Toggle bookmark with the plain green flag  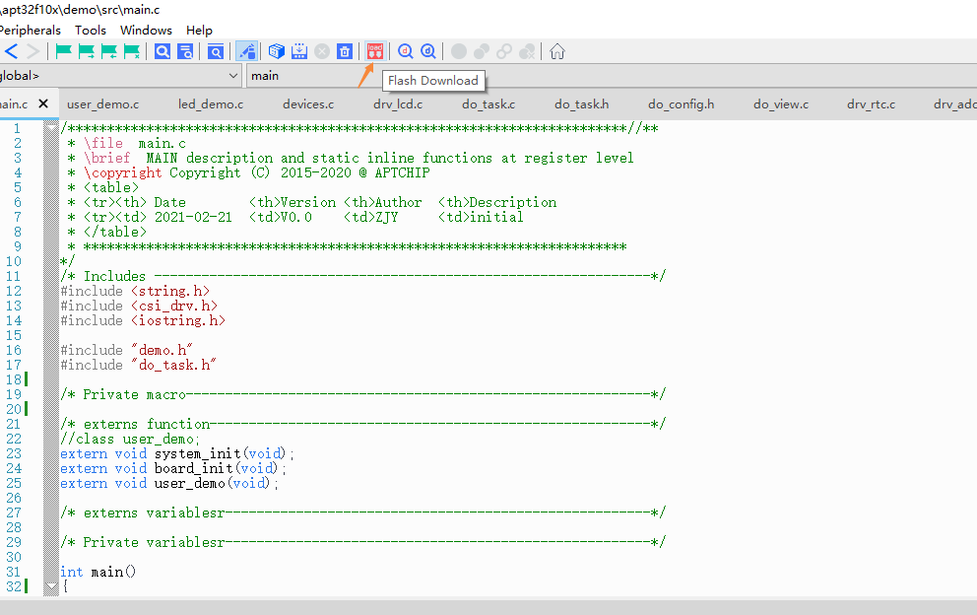click(63, 51)
